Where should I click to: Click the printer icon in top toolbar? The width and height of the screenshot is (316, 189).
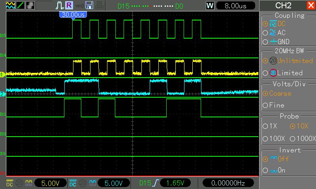[99, 5]
